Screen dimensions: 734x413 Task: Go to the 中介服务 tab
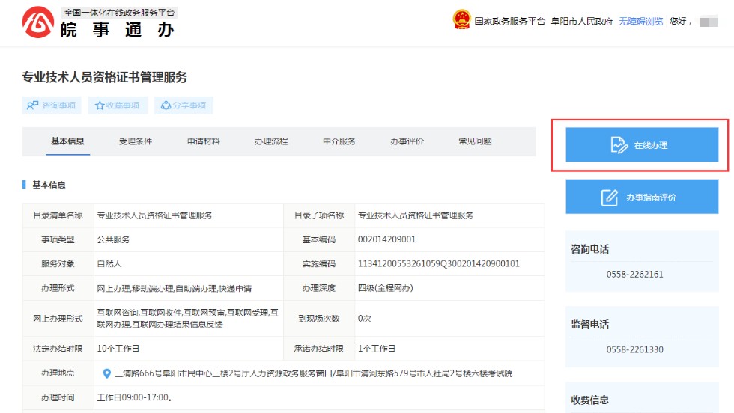339,141
